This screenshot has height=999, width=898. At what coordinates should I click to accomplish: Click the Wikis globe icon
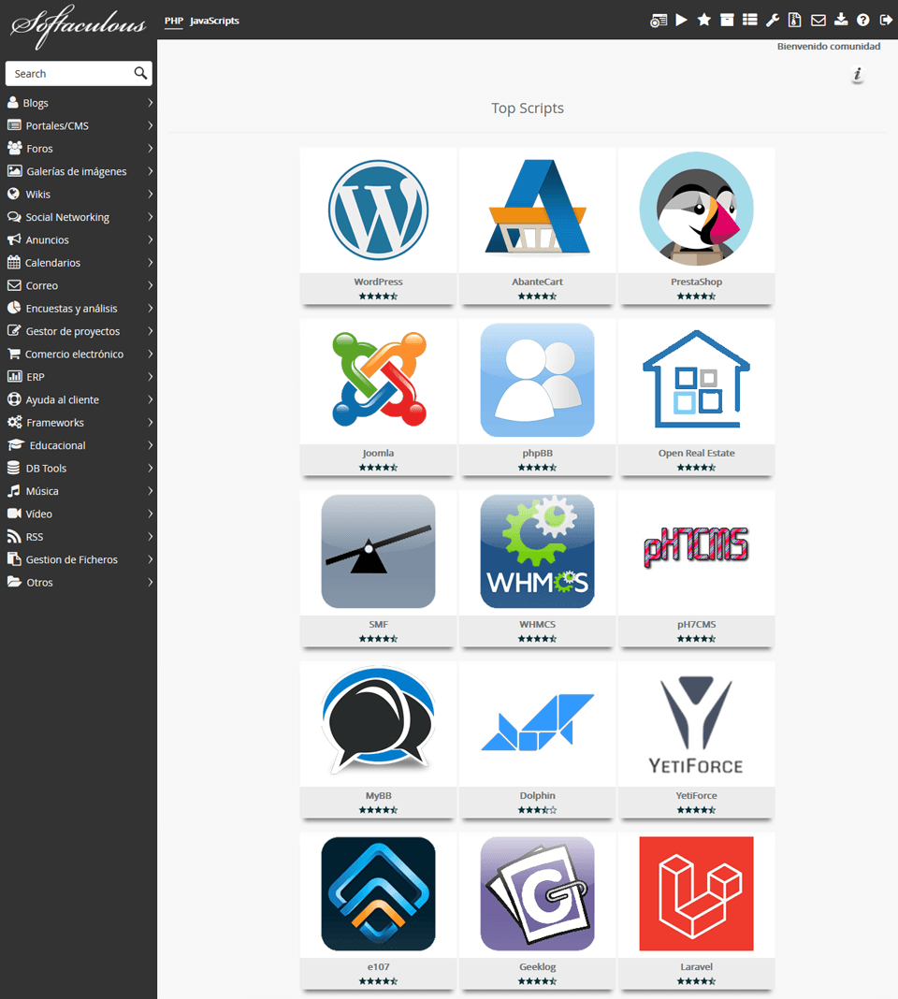pos(13,194)
